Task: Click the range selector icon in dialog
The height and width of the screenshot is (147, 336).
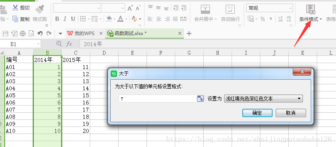Action: tap(200, 99)
